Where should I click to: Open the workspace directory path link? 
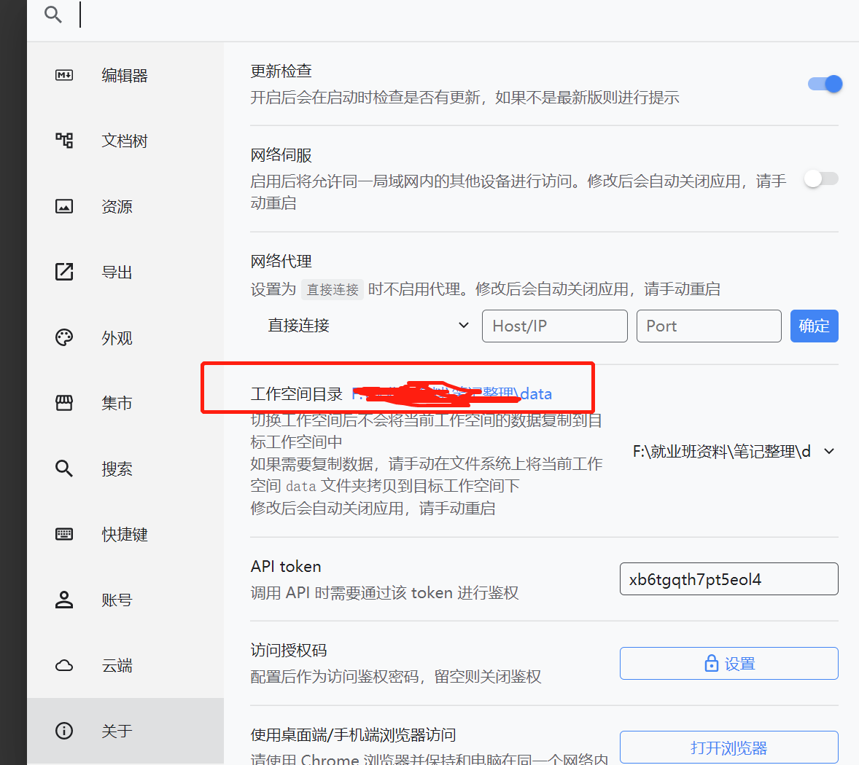tap(452, 393)
